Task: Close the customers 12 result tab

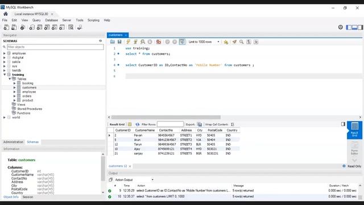Action: 130,166
